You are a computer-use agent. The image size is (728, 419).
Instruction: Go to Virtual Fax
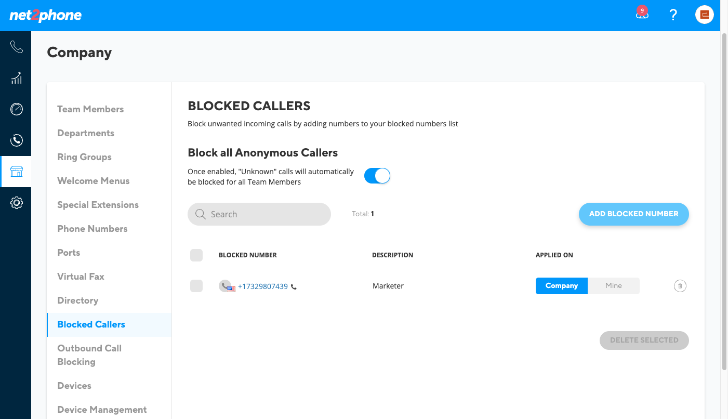[81, 277]
